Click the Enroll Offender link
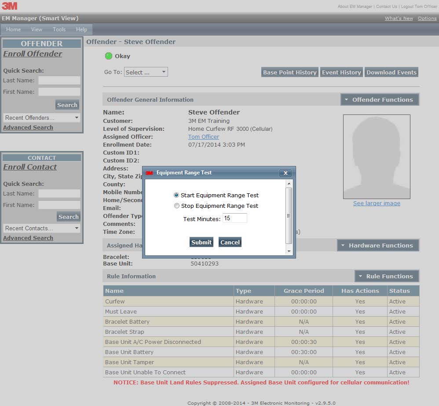439x406 pixels. (x=33, y=54)
